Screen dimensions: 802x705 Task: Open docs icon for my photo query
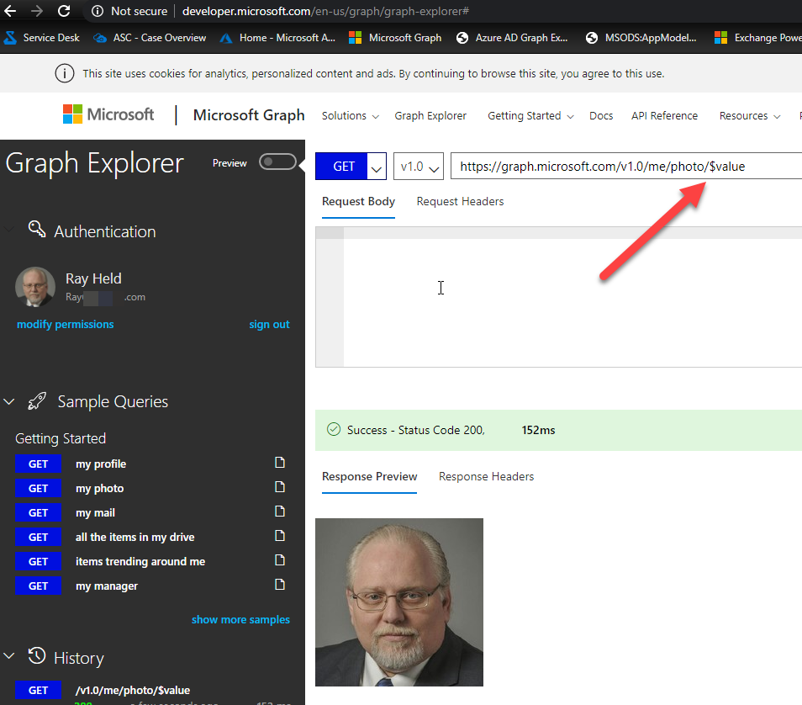click(x=280, y=487)
